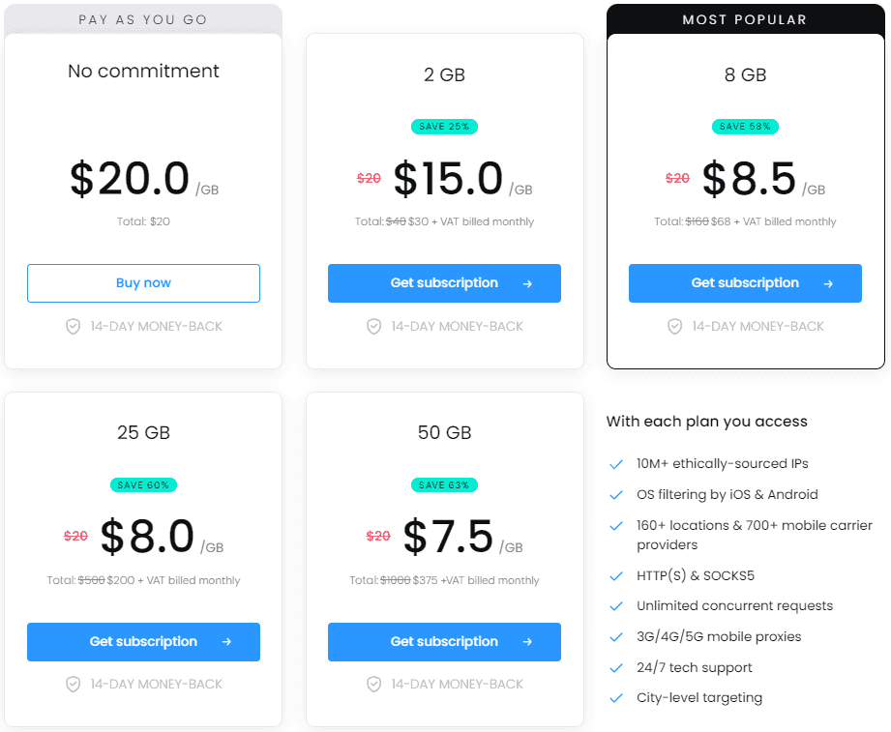891x732 pixels.
Task: Click the MOST POPULAR banner
Action: click(745, 19)
